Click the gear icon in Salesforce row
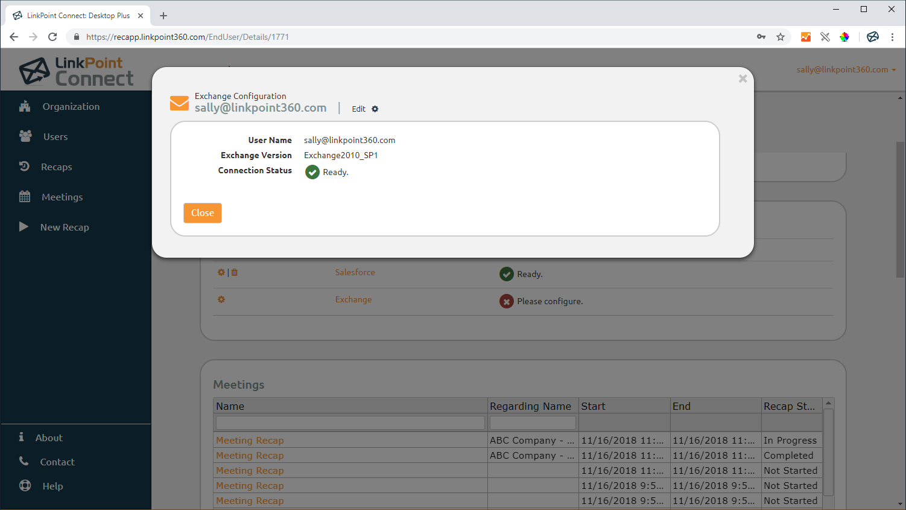This screenshot has width=906, height=510. coord(221,272)
